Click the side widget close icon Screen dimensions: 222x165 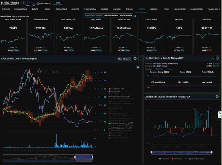click(x=220, y=113)
